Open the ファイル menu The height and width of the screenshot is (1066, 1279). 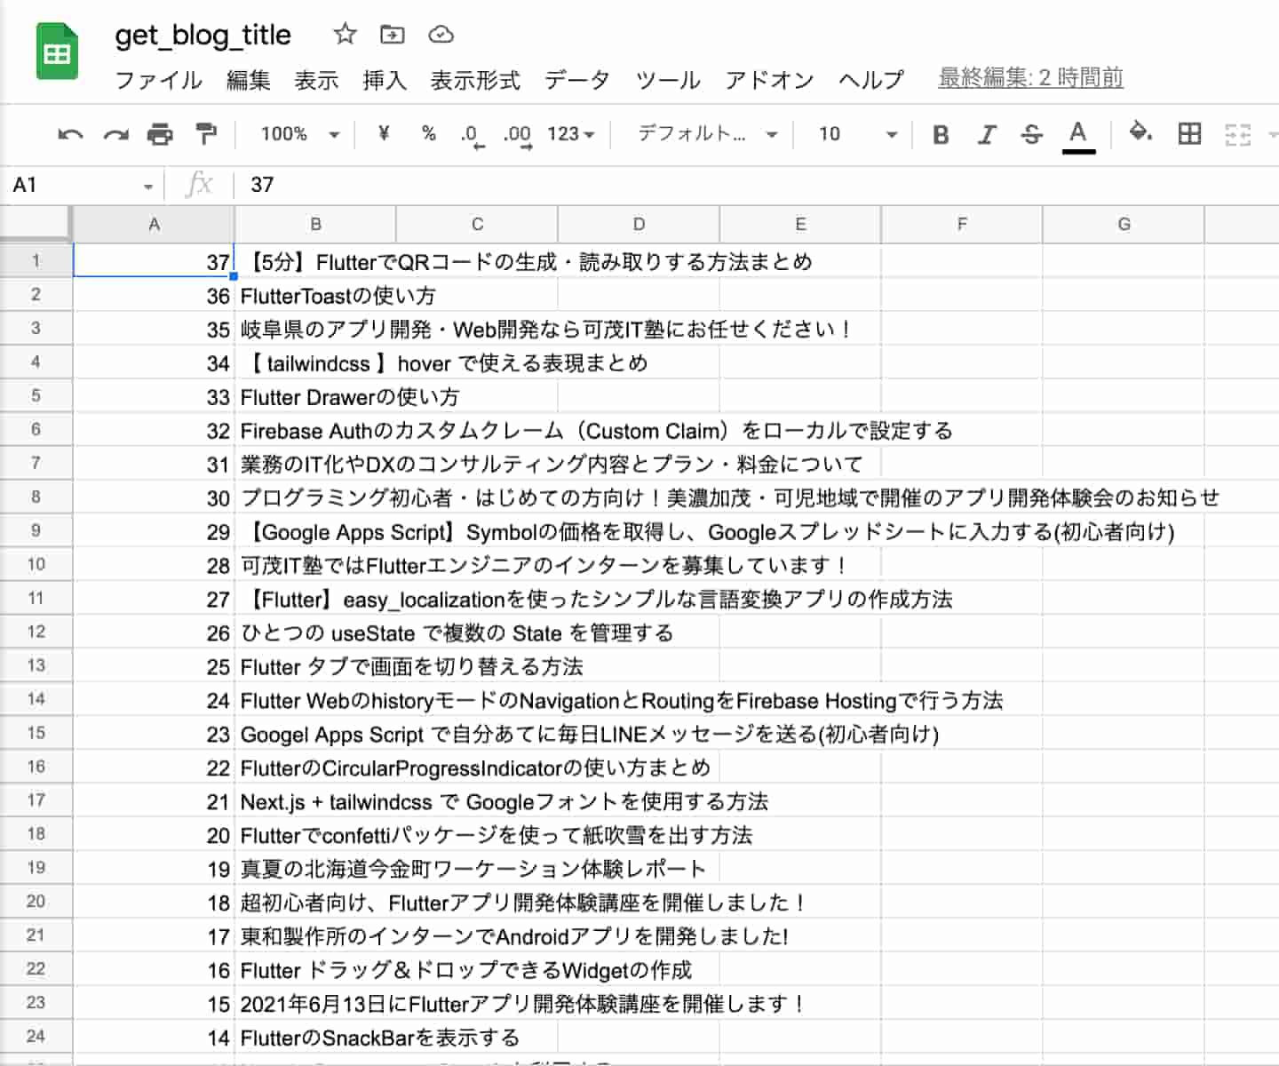(159, 80)
